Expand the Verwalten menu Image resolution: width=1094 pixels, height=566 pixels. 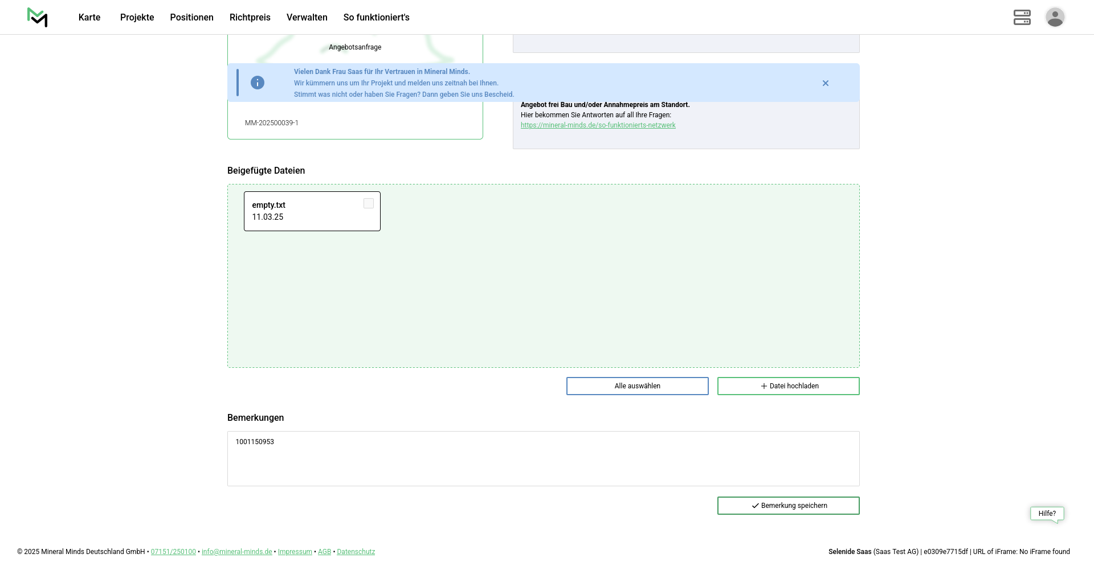click(307, 18)
